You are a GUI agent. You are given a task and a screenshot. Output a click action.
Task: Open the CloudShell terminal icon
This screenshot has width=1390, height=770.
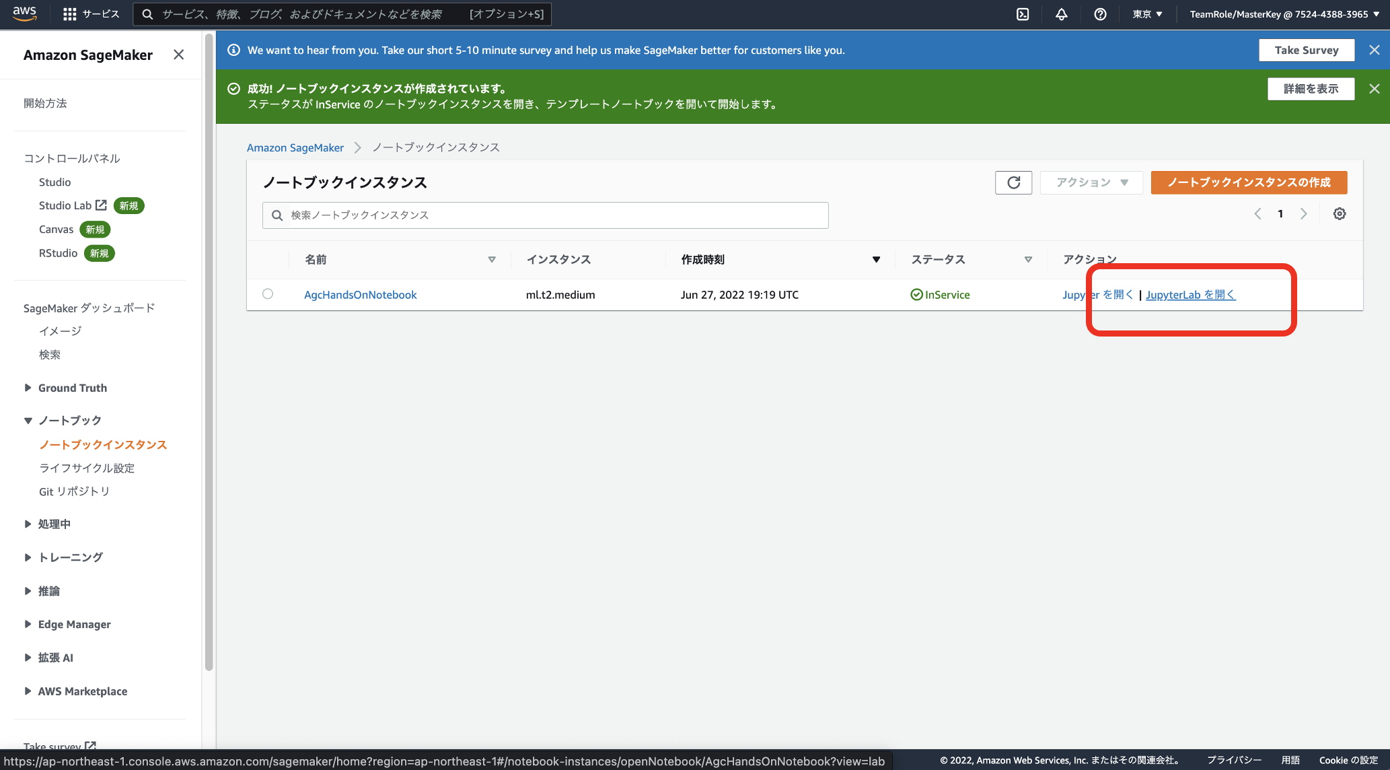click(1023, 14)
